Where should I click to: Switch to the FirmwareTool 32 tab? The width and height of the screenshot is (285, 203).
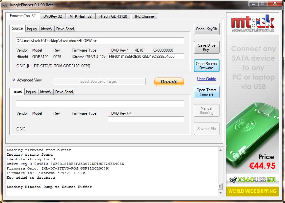(23, 16)
